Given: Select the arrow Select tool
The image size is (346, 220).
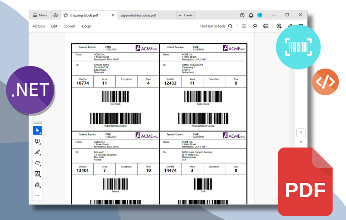Looking at the screenshot, I should tap(38, 130).
